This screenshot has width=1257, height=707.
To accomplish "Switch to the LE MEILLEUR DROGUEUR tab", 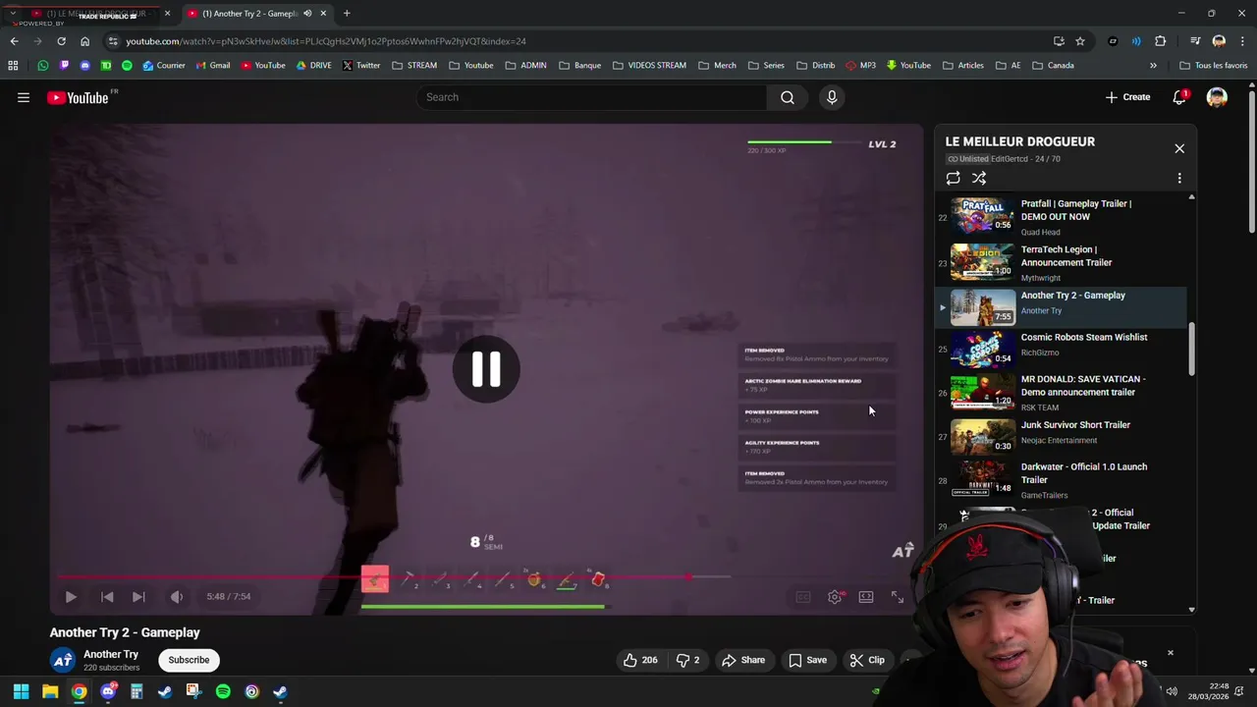I will click(x=94, y=14).
